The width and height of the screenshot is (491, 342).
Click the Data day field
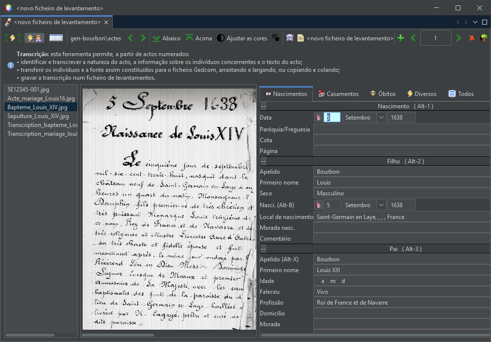click(332, 118)
